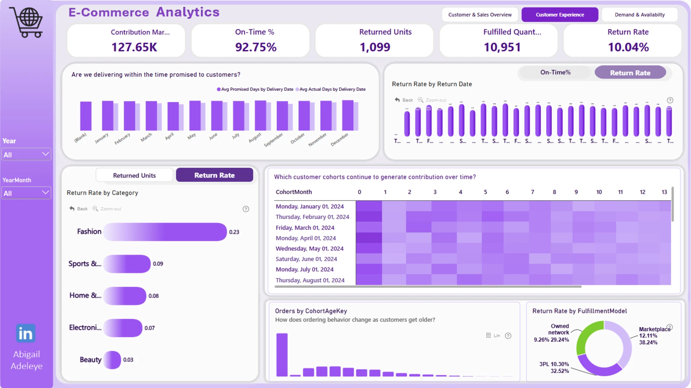Click the Fulfilled Quantity KPI card

498,40
